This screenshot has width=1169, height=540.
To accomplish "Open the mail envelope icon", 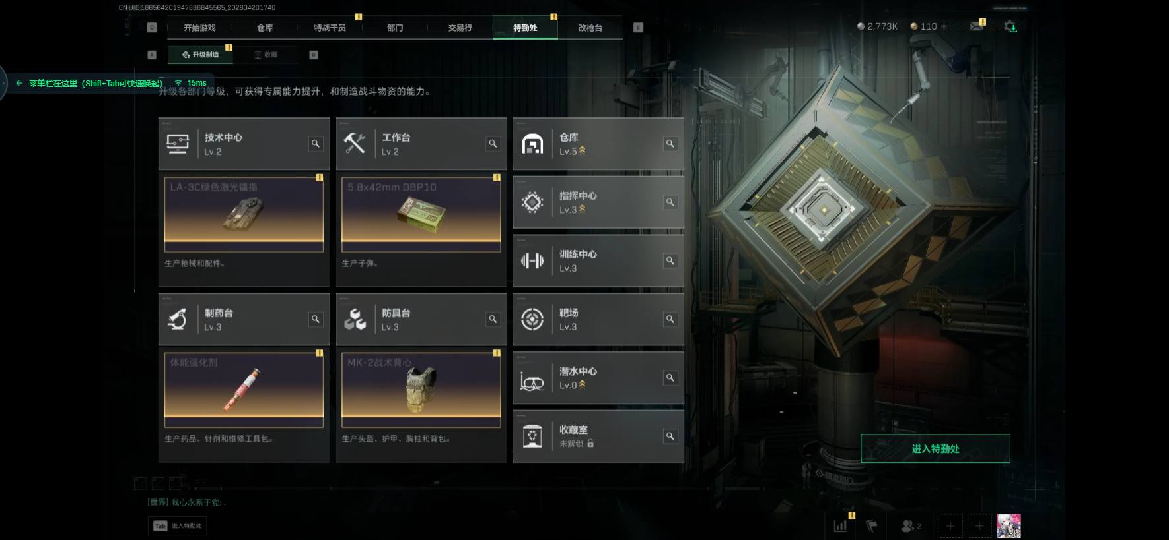I will click(x=976, y=26).
